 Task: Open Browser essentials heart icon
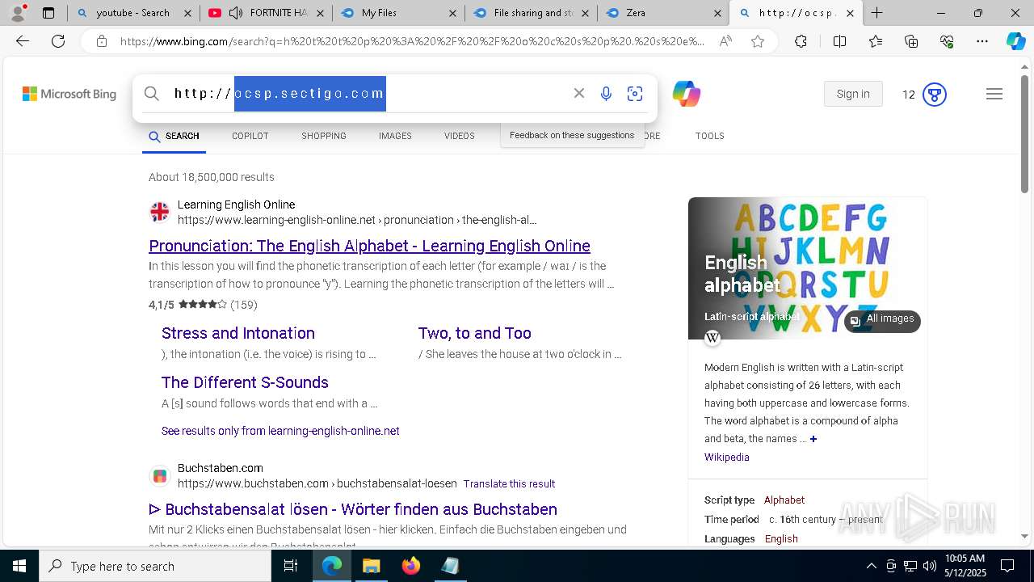(x=947, y=41)
